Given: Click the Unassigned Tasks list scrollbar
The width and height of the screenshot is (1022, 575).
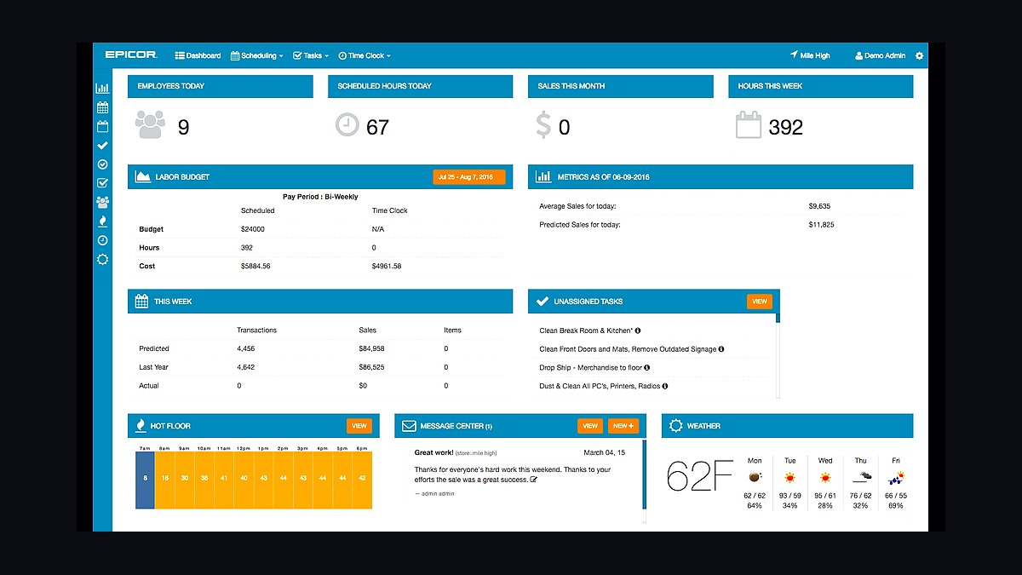Looking at the screenshot, I should coord(778,356).
